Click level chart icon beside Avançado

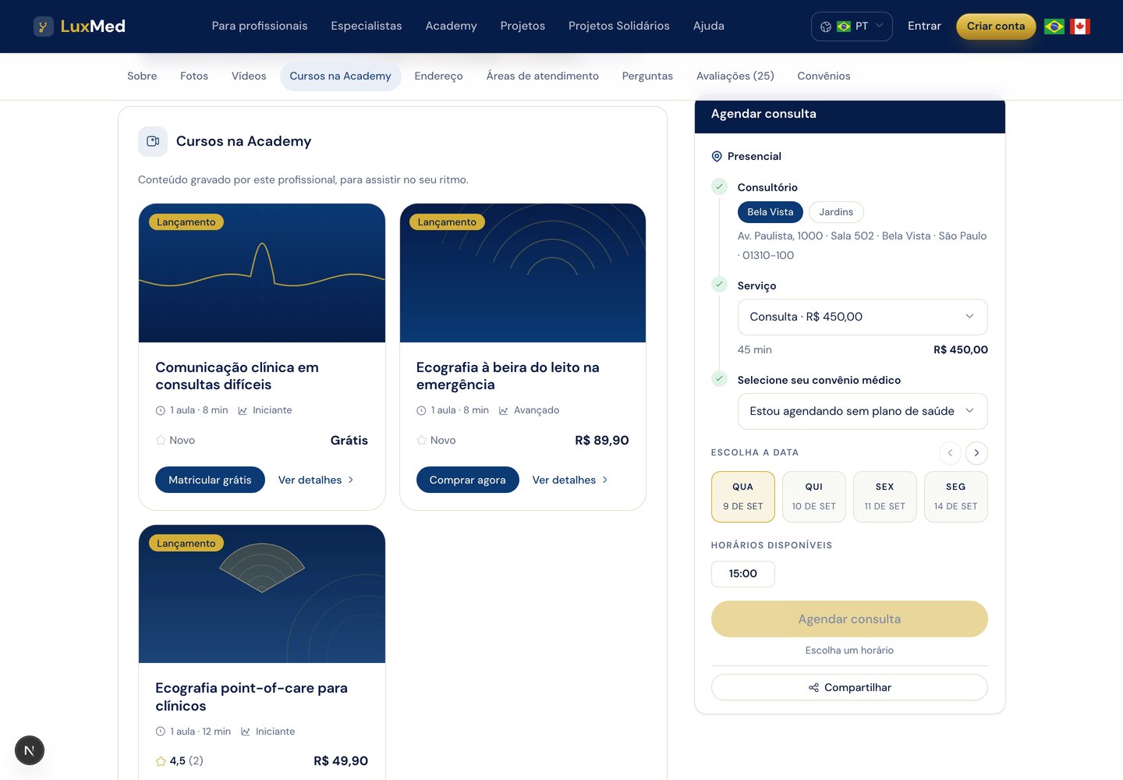click(504, 410)
